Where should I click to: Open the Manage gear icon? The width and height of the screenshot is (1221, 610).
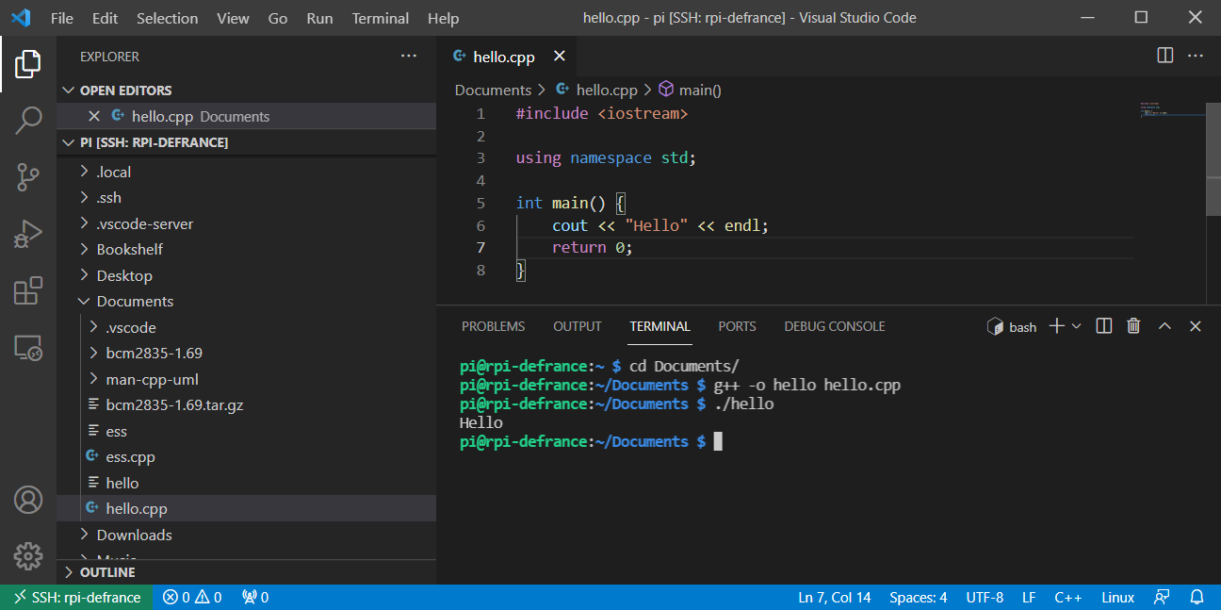pyautogui.click(x=28, y=554)
